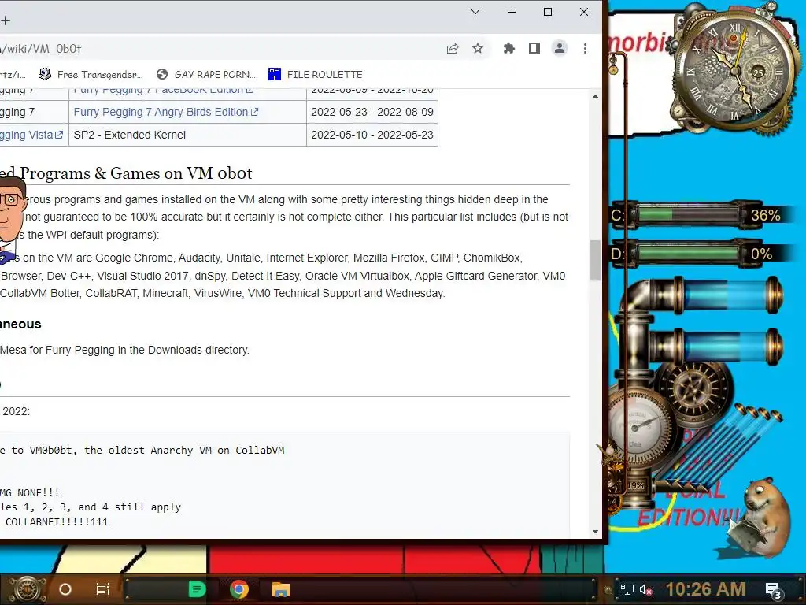The image size is (806, 605).
Task: Click the vertical scrollbar thumb
Action: click(x=595, y=260)
